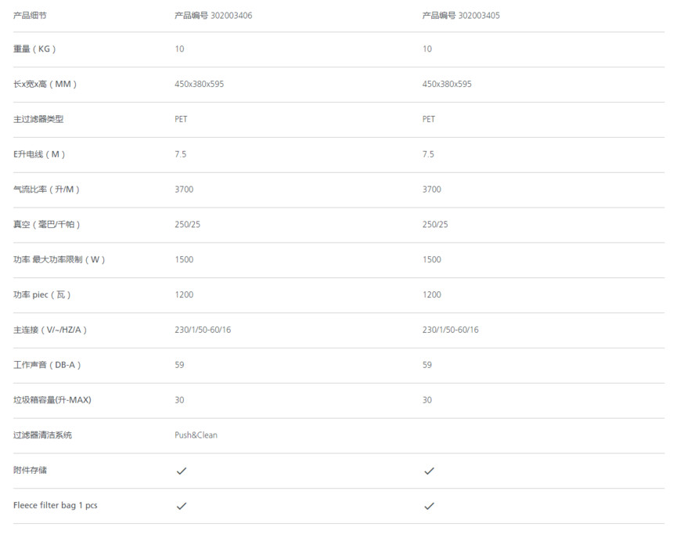Click the 垃圾箱容量(升-MAX) row label
The image size is (673, 545).
(52, 400)
